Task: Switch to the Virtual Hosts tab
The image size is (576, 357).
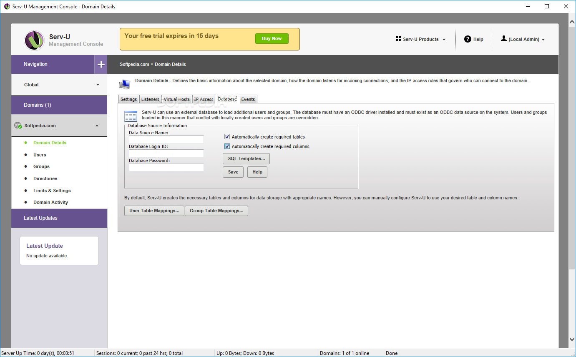Action: (x=177, y=99)
